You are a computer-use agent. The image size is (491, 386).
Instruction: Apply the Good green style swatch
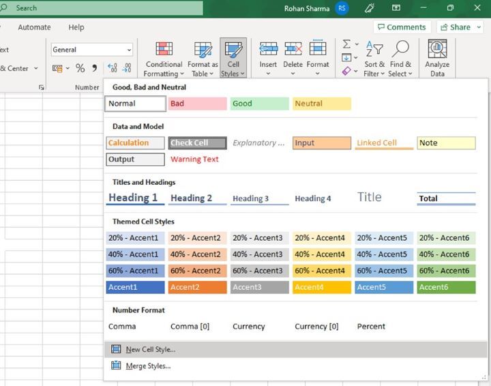coord(260,104)
